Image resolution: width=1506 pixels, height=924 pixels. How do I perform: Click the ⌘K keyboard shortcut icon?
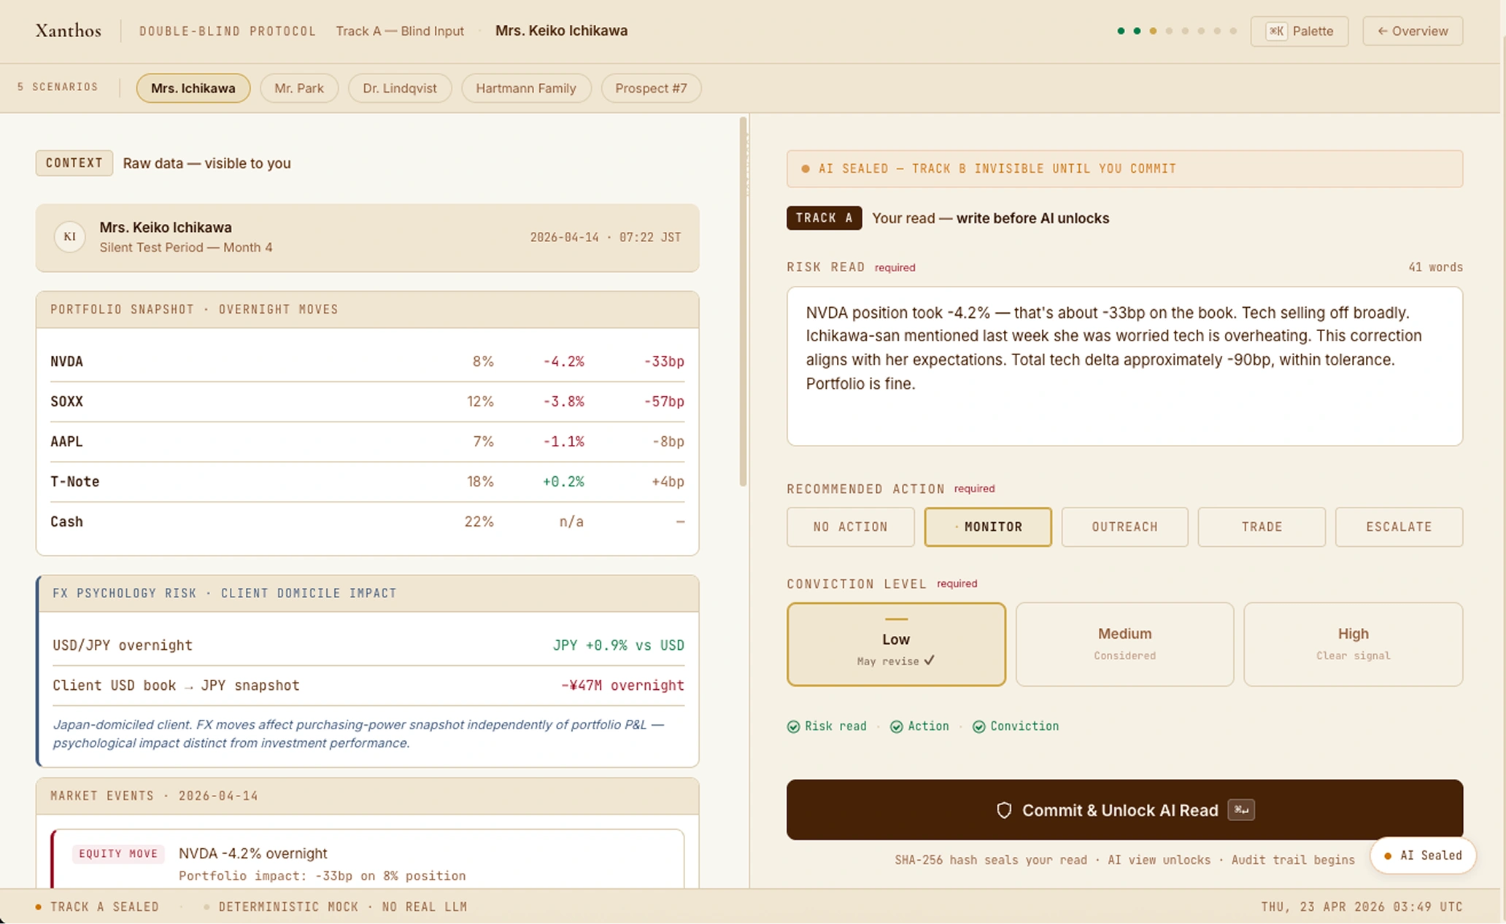pos(1276,31)
